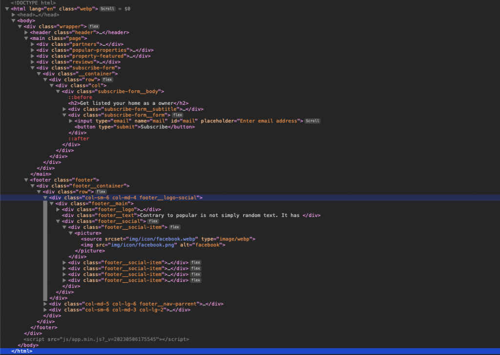Click the scroll badge on email input

pyautogui.click(x=312, y=121)
